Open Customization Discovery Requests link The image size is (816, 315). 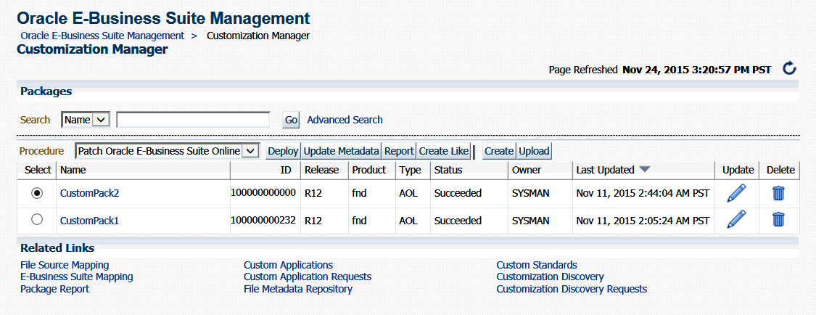(x=572, y=288)
